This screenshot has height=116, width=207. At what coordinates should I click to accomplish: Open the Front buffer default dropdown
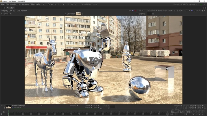(x=74, y=106)
